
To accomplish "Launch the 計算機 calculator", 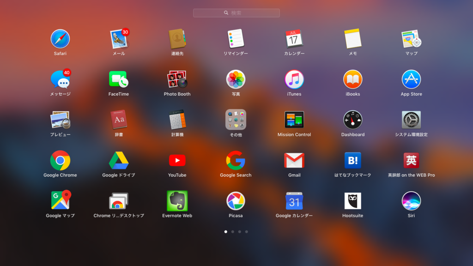I will (x=177, y=120).
